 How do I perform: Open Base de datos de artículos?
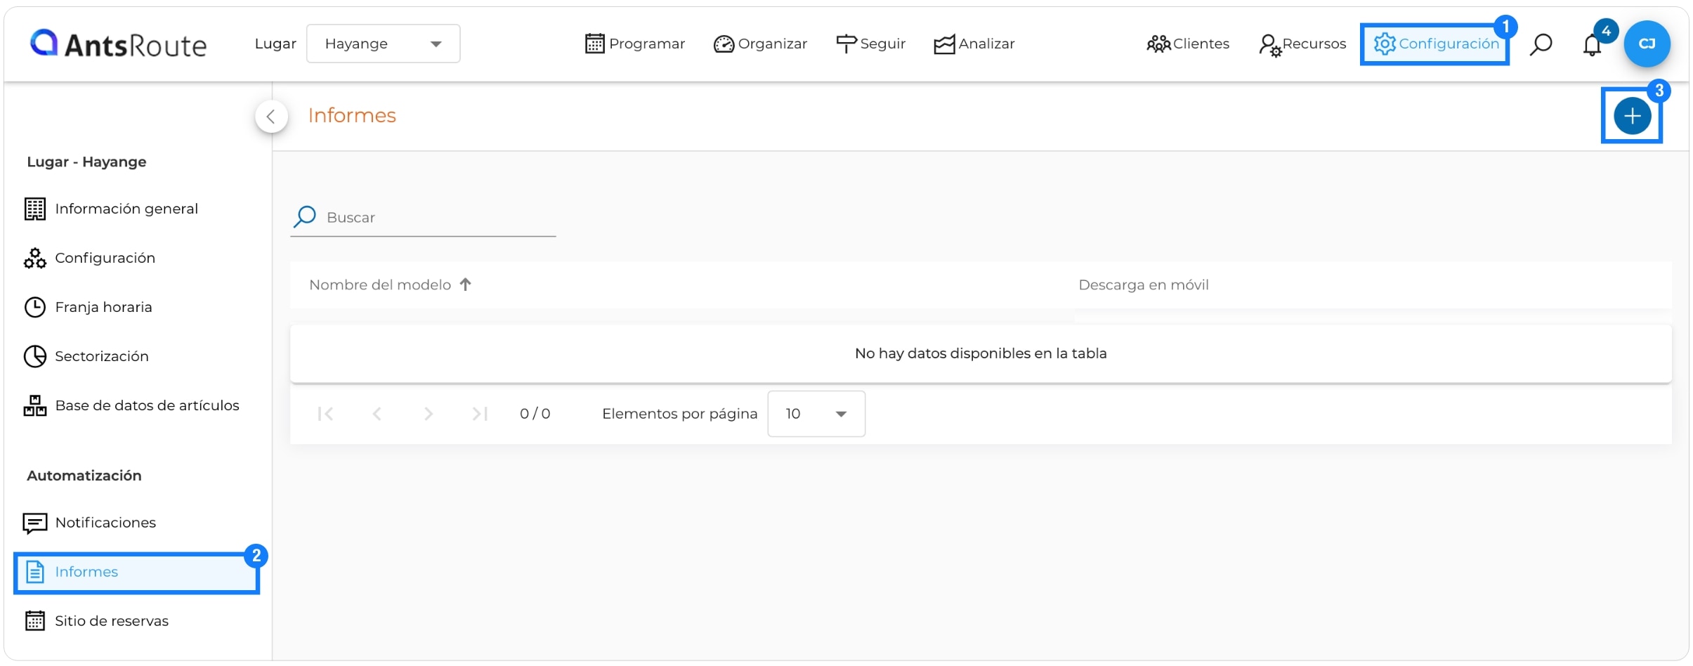131,405
